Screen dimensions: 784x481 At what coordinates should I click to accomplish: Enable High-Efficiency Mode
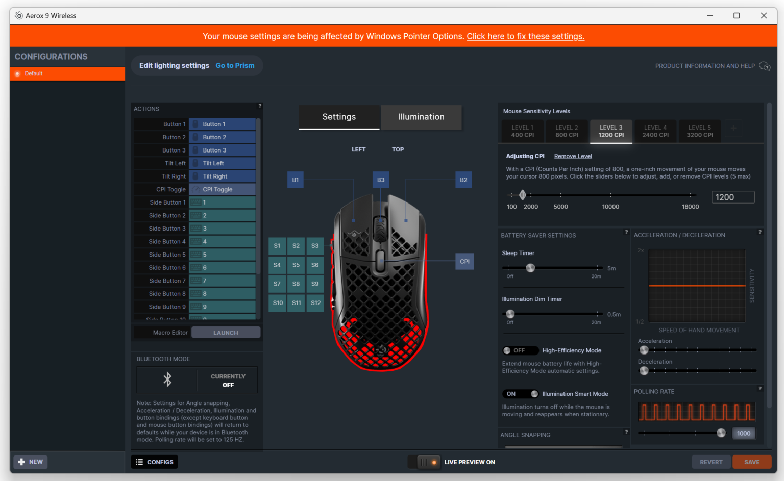point(520,350)
